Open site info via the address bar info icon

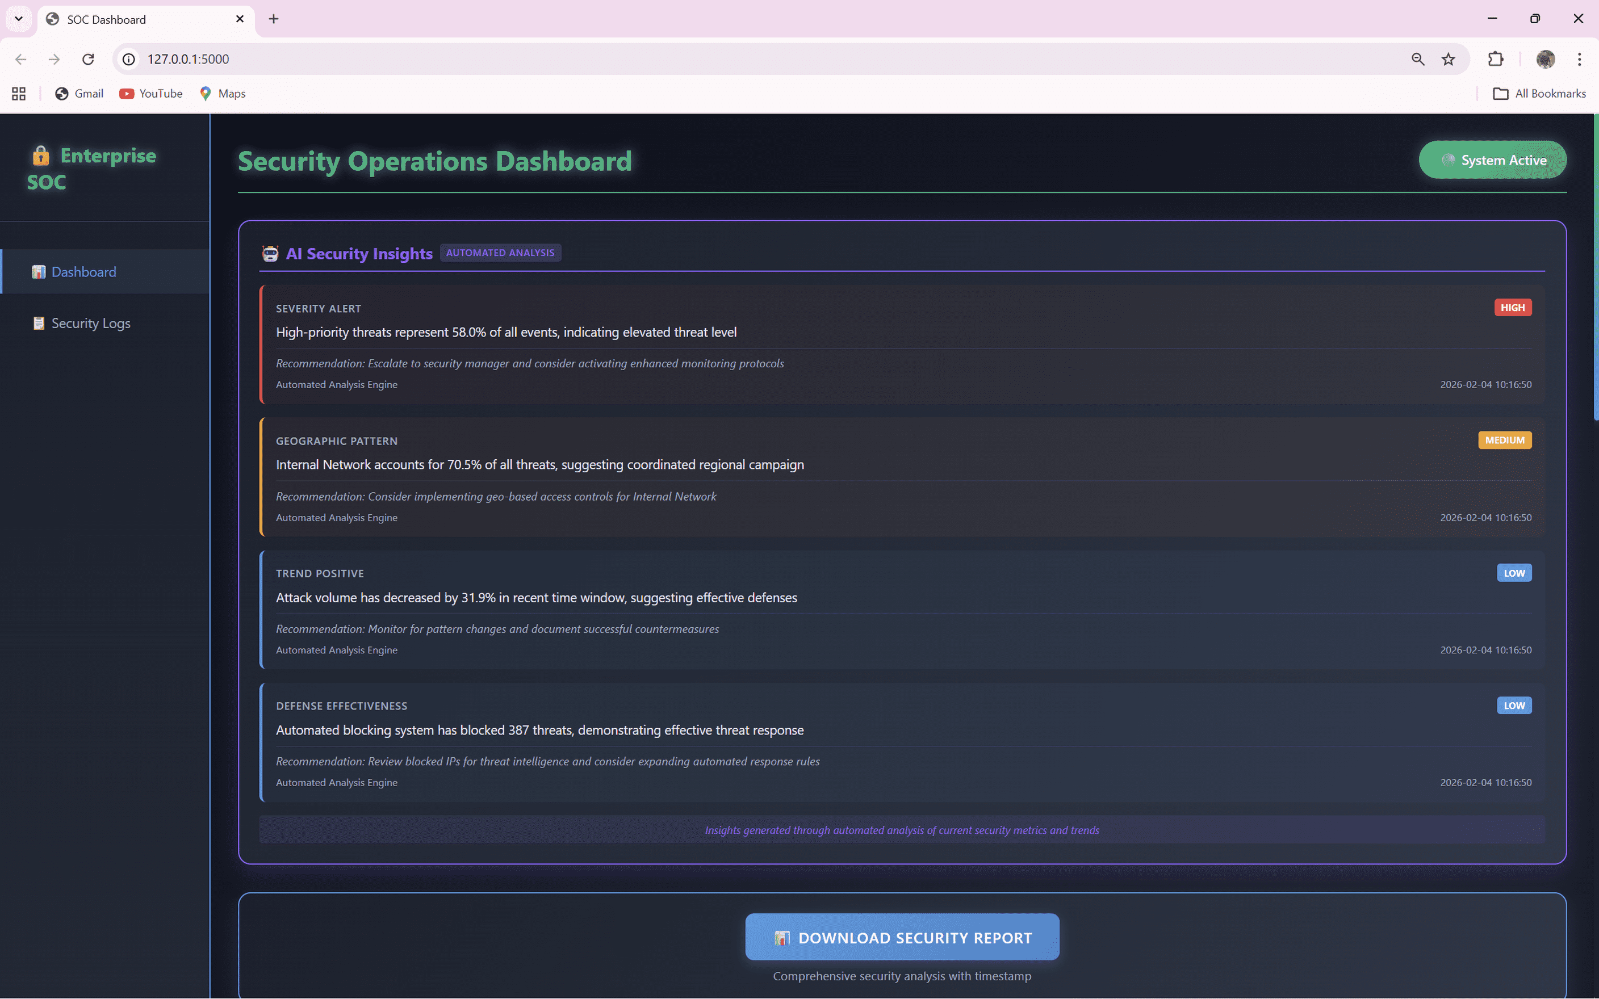(128, 59)
